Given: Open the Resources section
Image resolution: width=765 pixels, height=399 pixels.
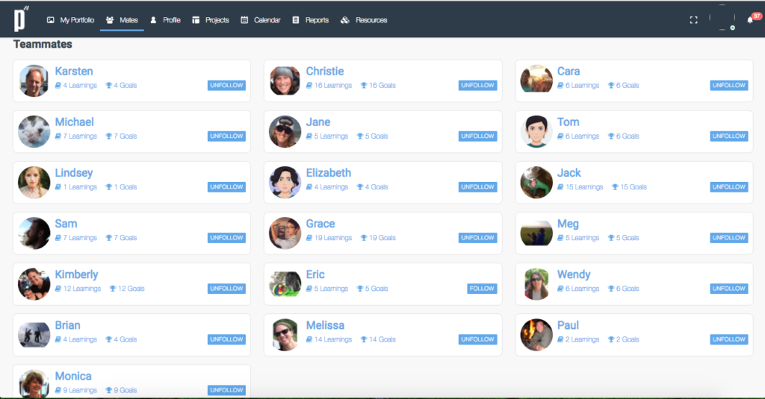Looking at the screenshot, I should 364,20.
